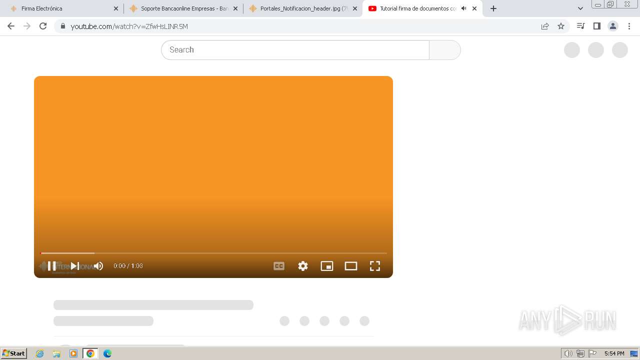Open Windows Media Player from taskbar

tap(73, 353)
